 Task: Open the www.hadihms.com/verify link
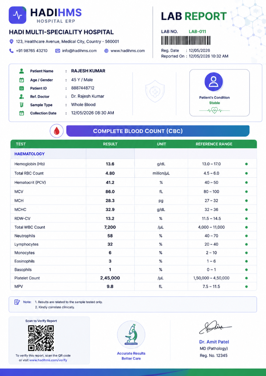pyautogui.click(x=48, y=360)
